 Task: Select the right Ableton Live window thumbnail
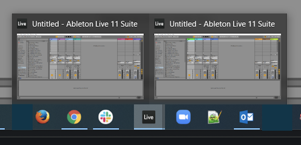pyautogui.click(x=218, y=66)
